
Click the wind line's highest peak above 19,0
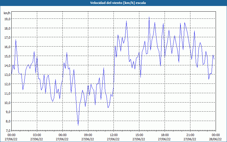point(149,17)
